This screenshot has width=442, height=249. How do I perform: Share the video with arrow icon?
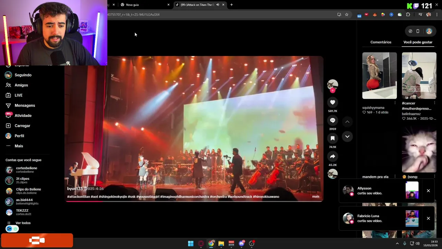333,156
